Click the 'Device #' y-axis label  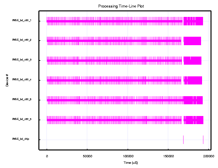pyautogui.click(x=7, y=80)
